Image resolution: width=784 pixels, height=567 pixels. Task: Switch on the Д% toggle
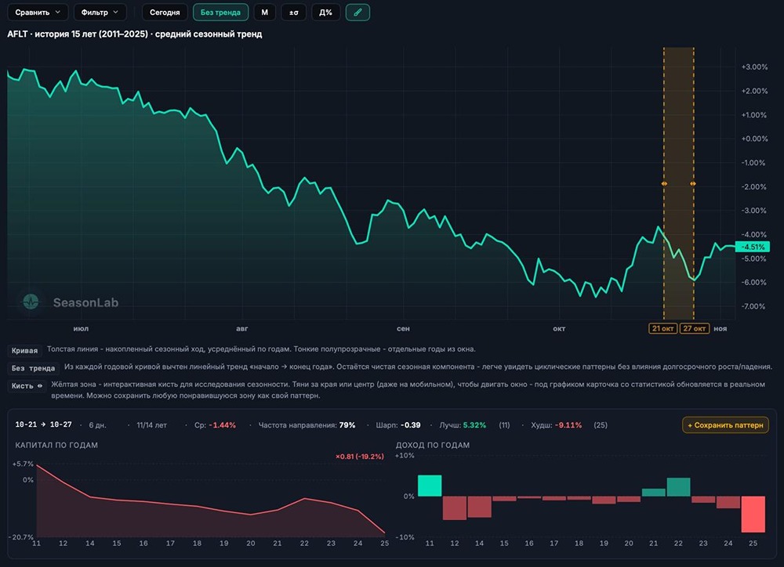325,13
